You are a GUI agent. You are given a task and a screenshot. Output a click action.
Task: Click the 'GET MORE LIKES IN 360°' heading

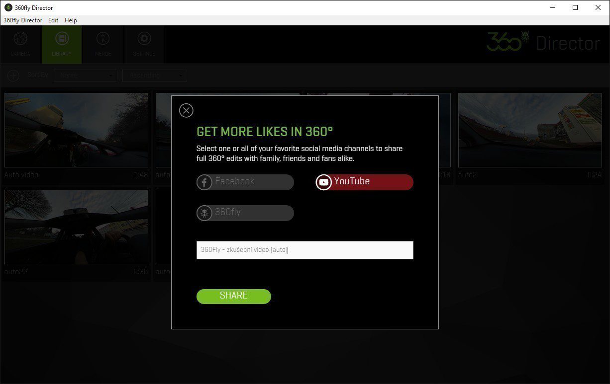pos(265,132)
